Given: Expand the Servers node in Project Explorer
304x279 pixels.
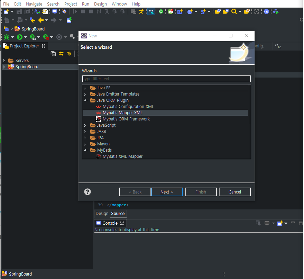Looking at the screenshot, I should coord(4,61).
